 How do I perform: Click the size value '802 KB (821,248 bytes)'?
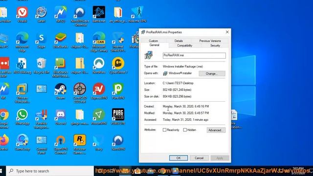[x=177, y=90]
